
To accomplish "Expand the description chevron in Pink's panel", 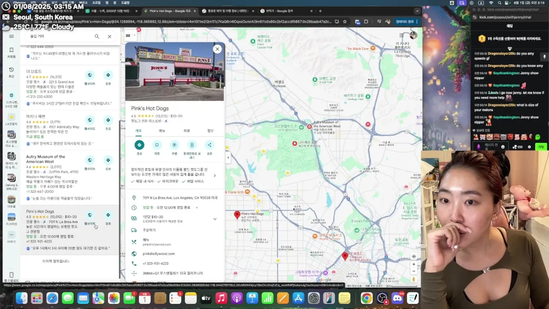I will point(215,175).
